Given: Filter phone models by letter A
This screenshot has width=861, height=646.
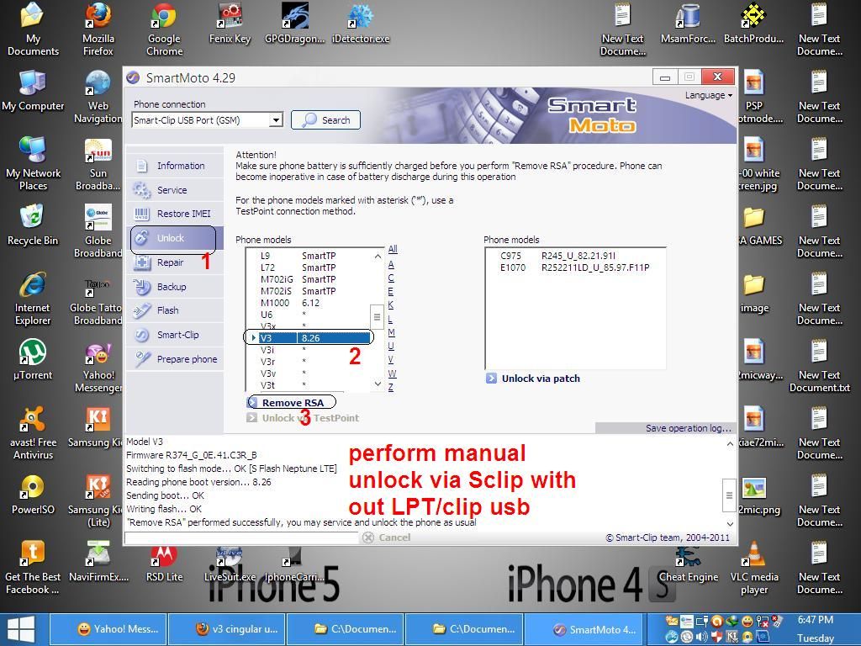Looking at the screenshot, I should point(391,264).
